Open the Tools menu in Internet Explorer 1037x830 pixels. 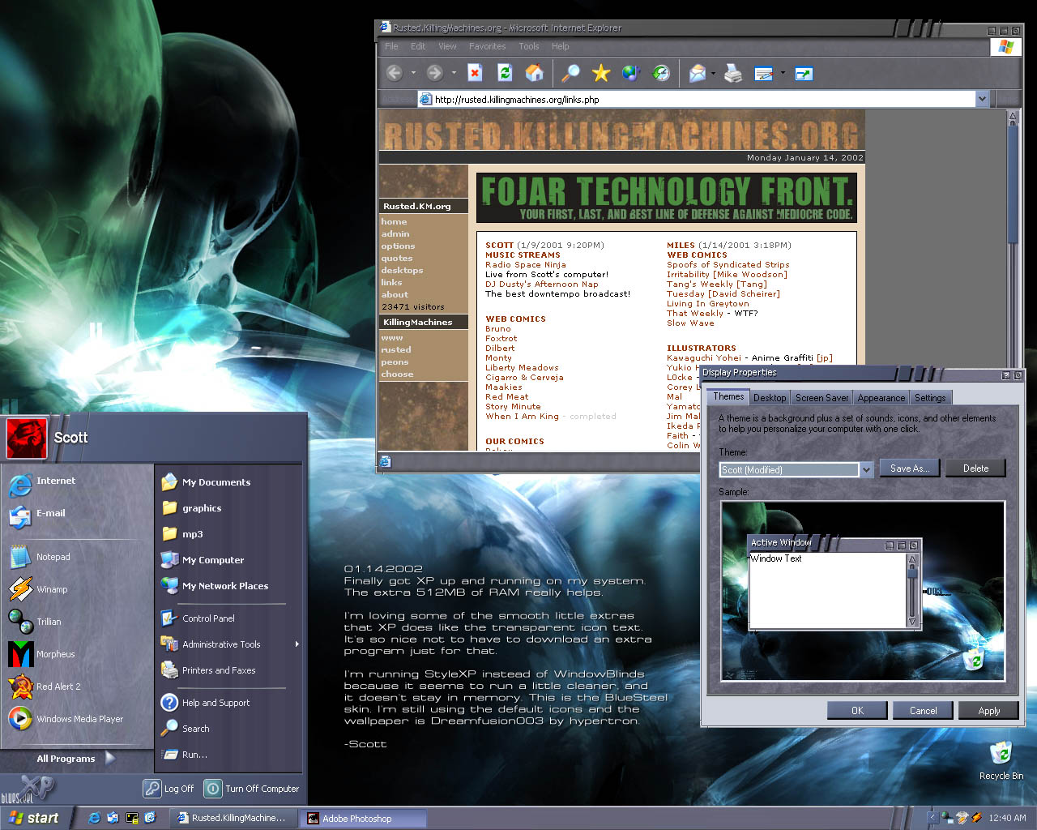(529, 46)
